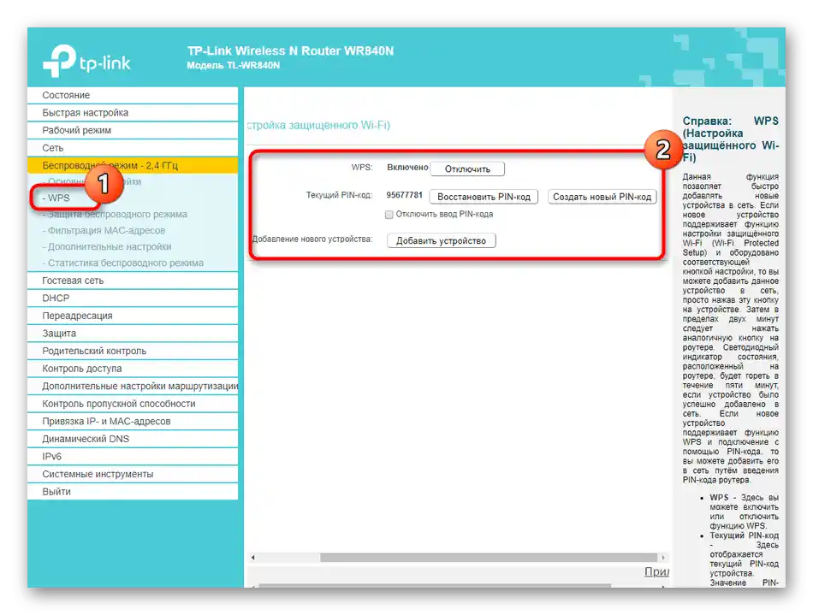Click the tp-link logo

86,61
